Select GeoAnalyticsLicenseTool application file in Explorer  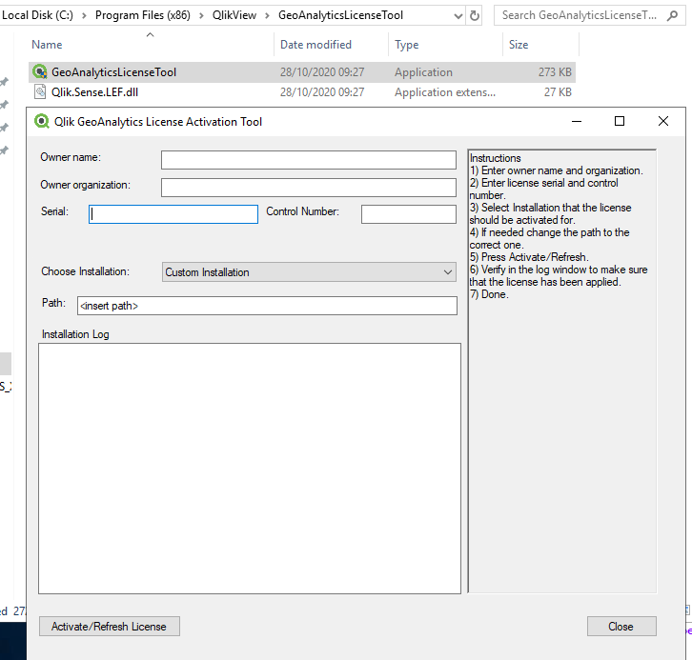point(302,71)
